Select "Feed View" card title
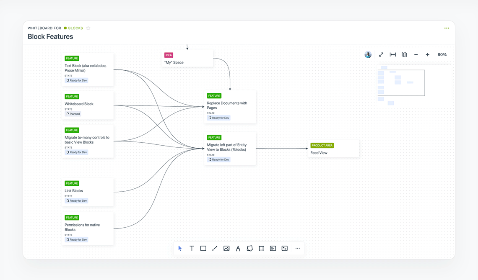Screen dimensions: 478x280 (319, 153)
